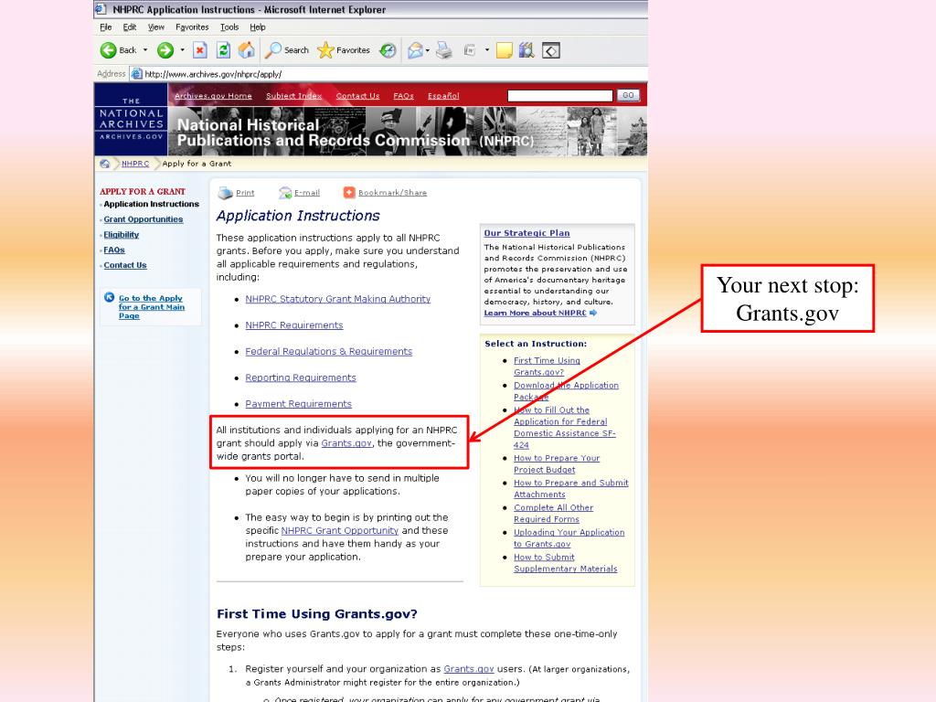This screenshot has width=936, height=702.
Task: Click the Contact Us header link
Action: (357, 95)
